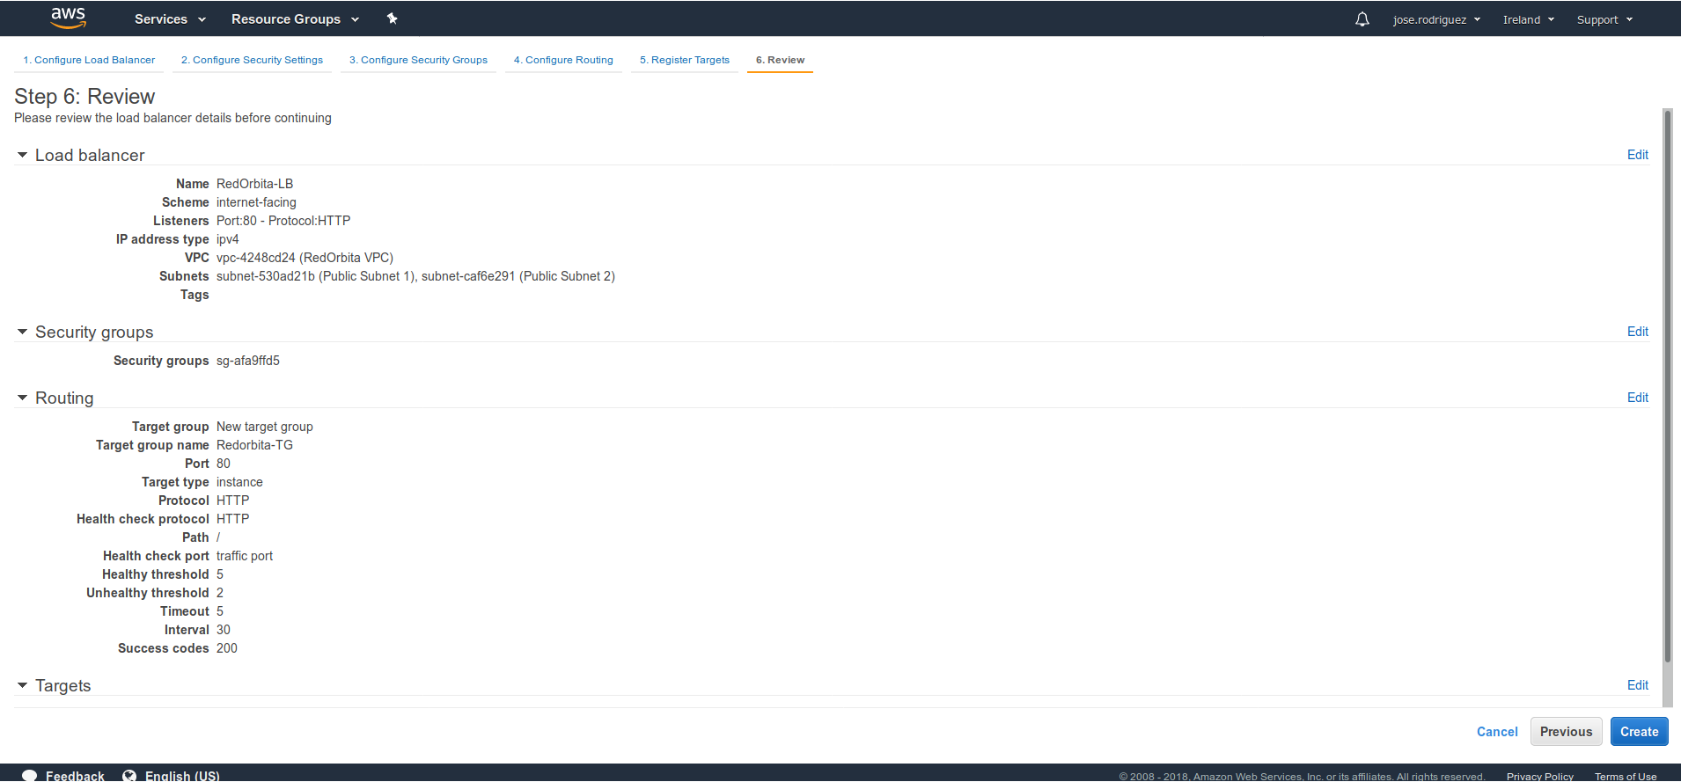The image size is (1681, 782).
Task: Collapse the Security groups section
Action: pyautogui.click(x=23, y=332)
